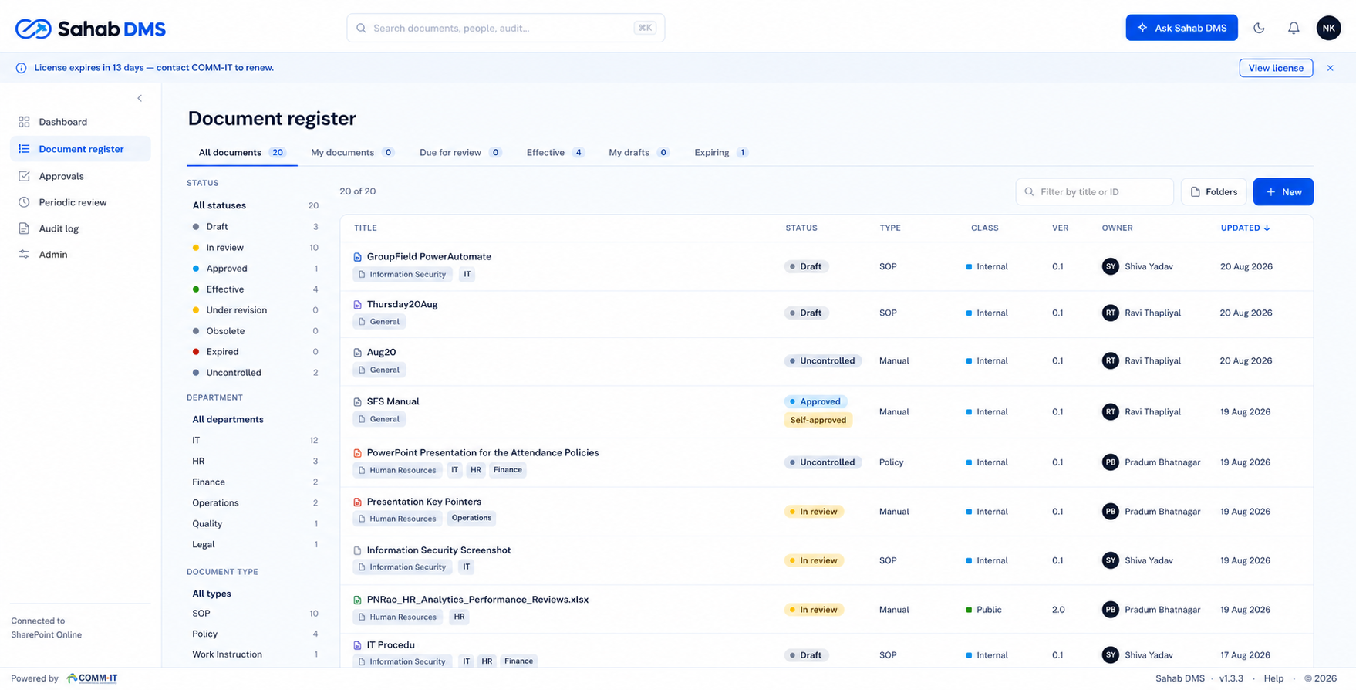Image resolution: width=1356 pixels, height=690 pixels.
Task: Click Information Security Screenshot file icon
Action: [357, 550]
